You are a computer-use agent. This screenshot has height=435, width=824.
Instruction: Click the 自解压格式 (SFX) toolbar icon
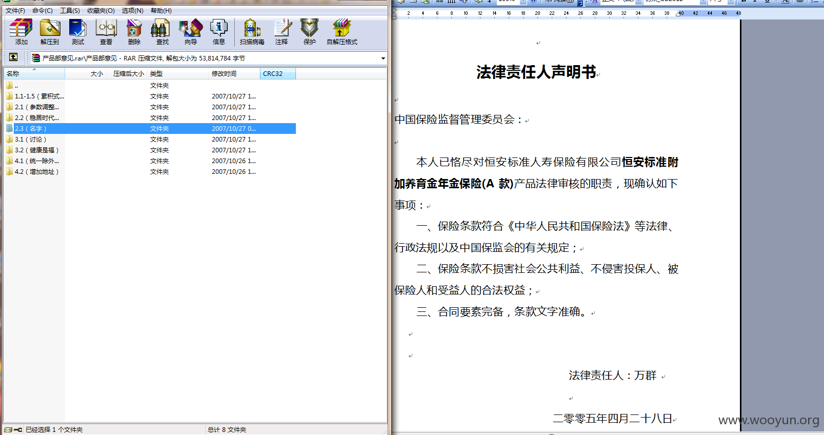pos(342,31)
